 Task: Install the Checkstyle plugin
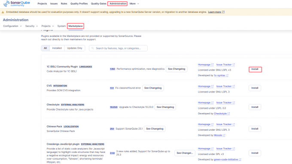(255, 107)
